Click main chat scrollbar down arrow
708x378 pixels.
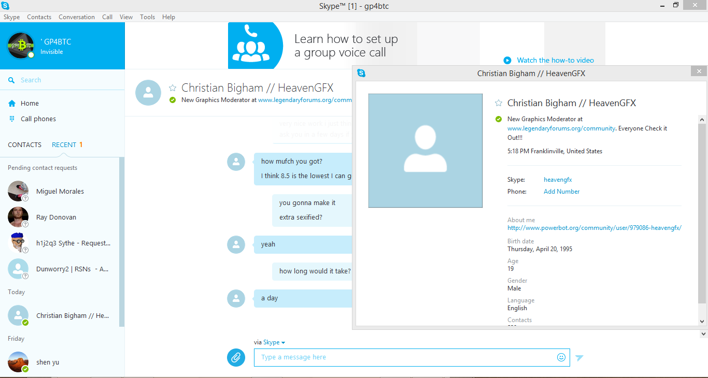704,335
